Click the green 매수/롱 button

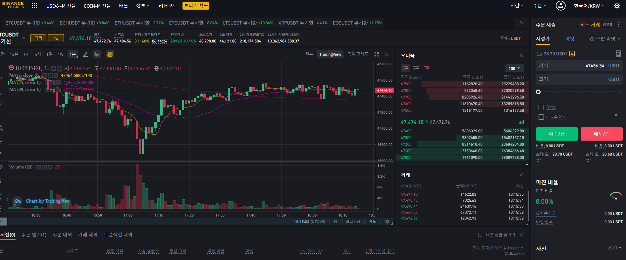tap(557, 134)
